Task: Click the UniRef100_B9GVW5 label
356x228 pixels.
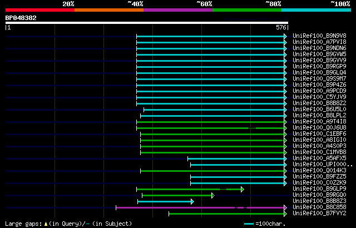Action: 319,54
